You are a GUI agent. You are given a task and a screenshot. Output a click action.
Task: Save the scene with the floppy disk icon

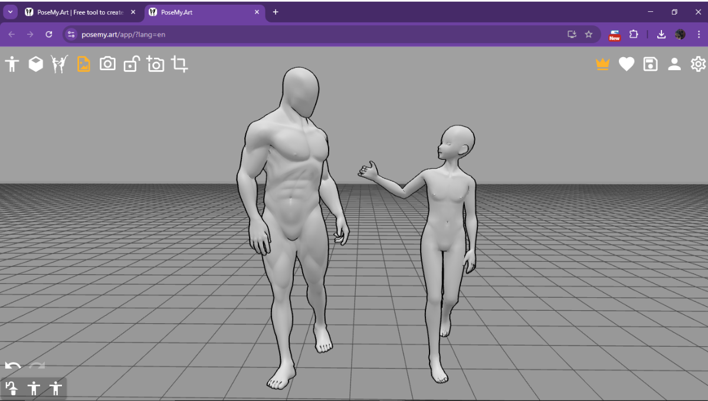coord(650,64)
